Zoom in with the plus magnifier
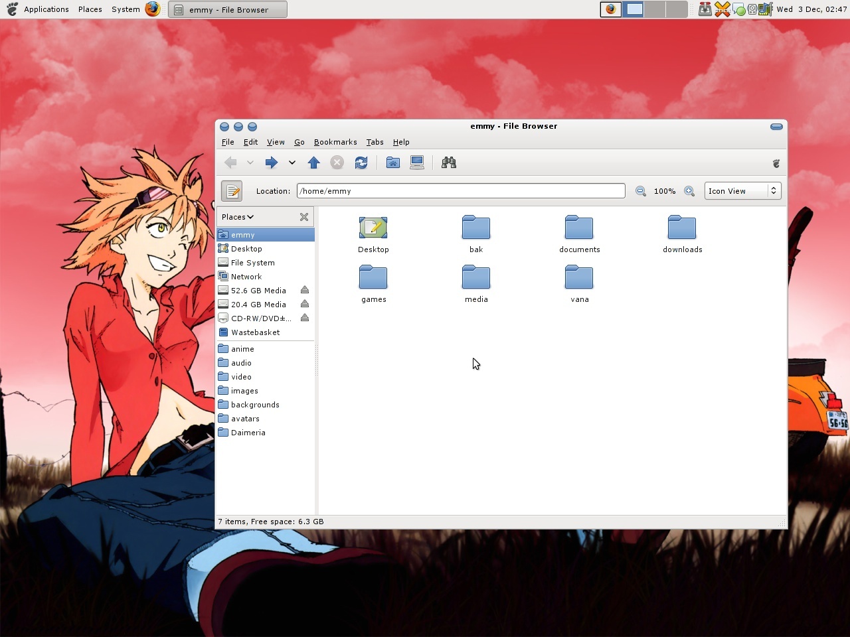The height and width of the screenshot is (637, 850). tap(689, 191)
